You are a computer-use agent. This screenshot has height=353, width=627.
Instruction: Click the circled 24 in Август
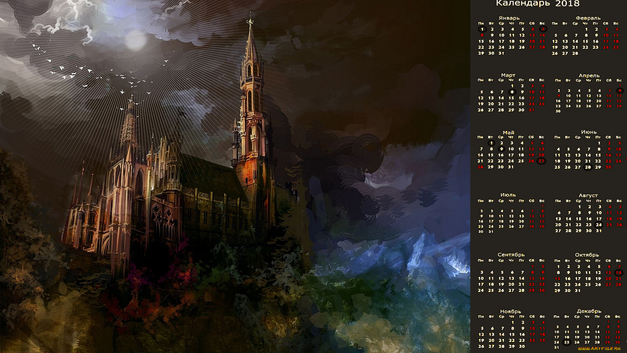coord(599,225)
